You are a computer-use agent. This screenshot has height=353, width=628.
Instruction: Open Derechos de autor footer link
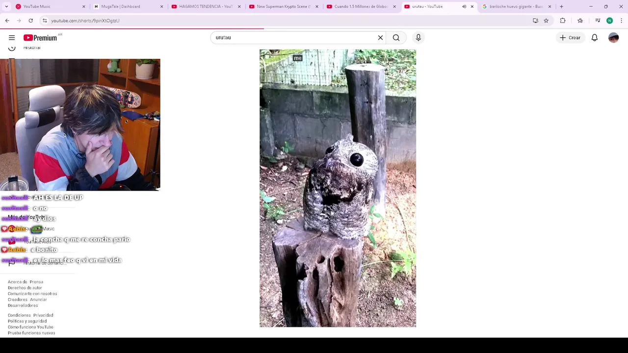click(25, 288)
